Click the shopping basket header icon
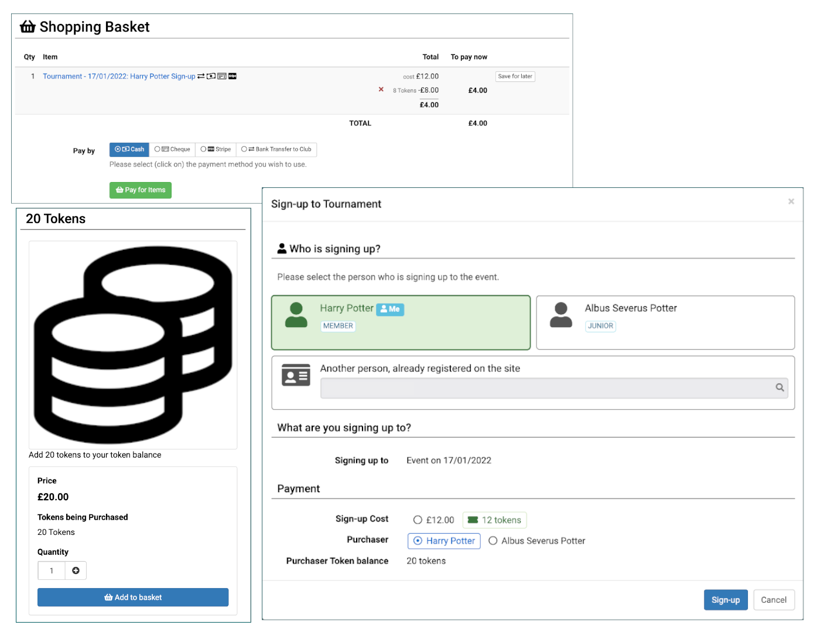This screenshot has height=632, width=817. tap(28, 27)
